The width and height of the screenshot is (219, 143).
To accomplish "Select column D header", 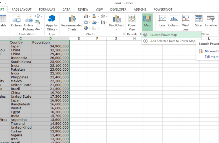I will 51,39.
